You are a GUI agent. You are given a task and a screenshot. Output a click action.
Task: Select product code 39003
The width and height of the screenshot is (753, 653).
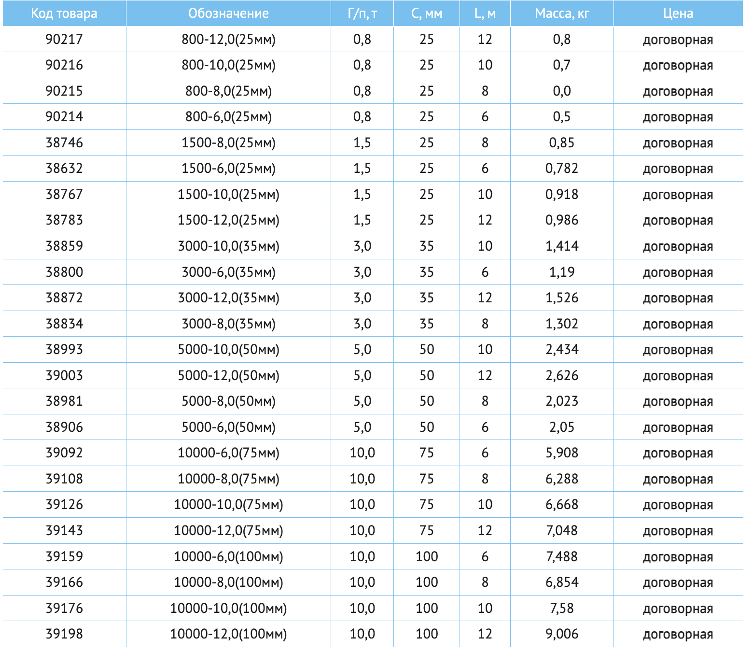64,375
